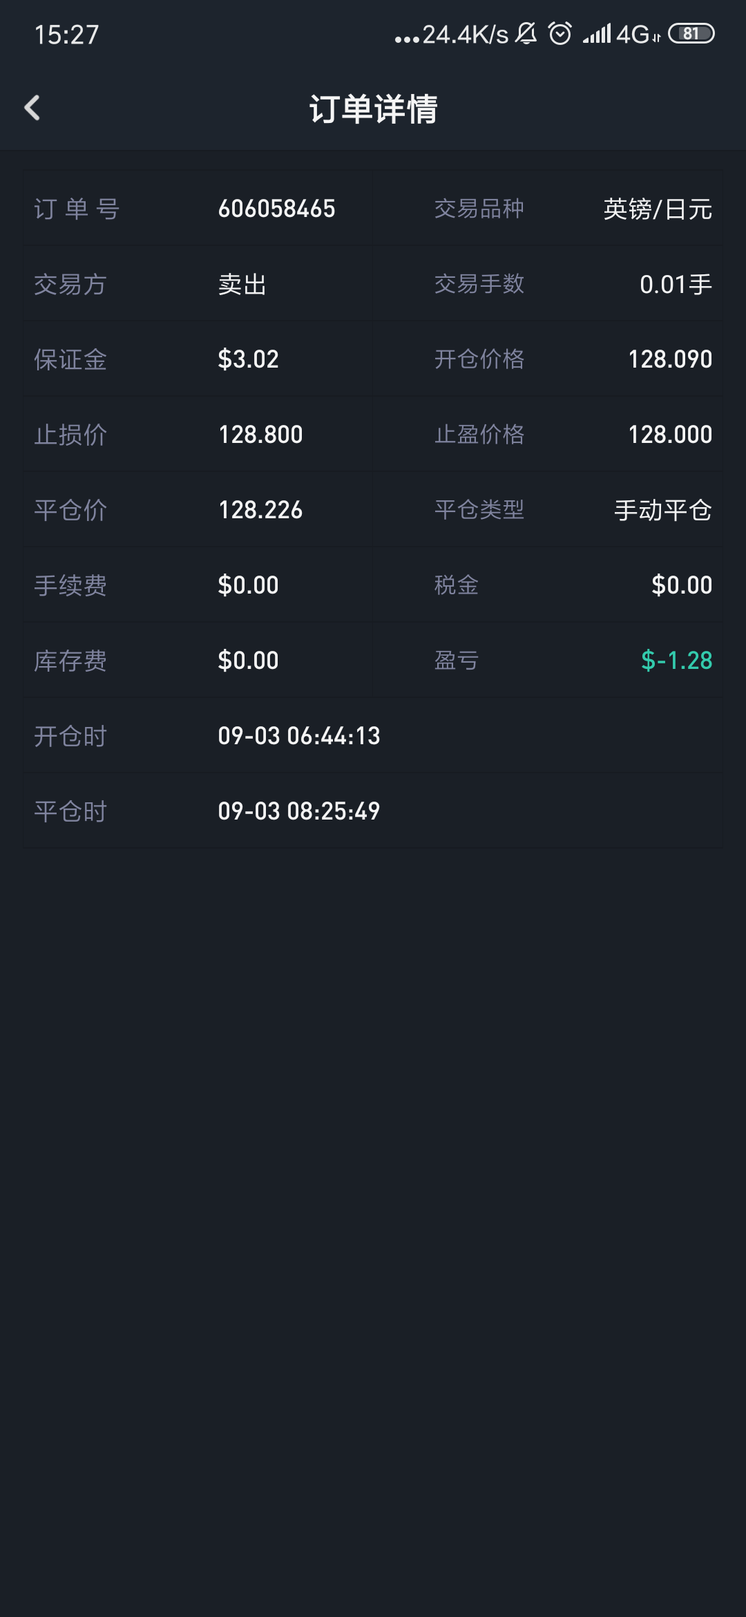Tap the alarm clock status icon
Screen dimensions: 746x1617
(560, 33)
